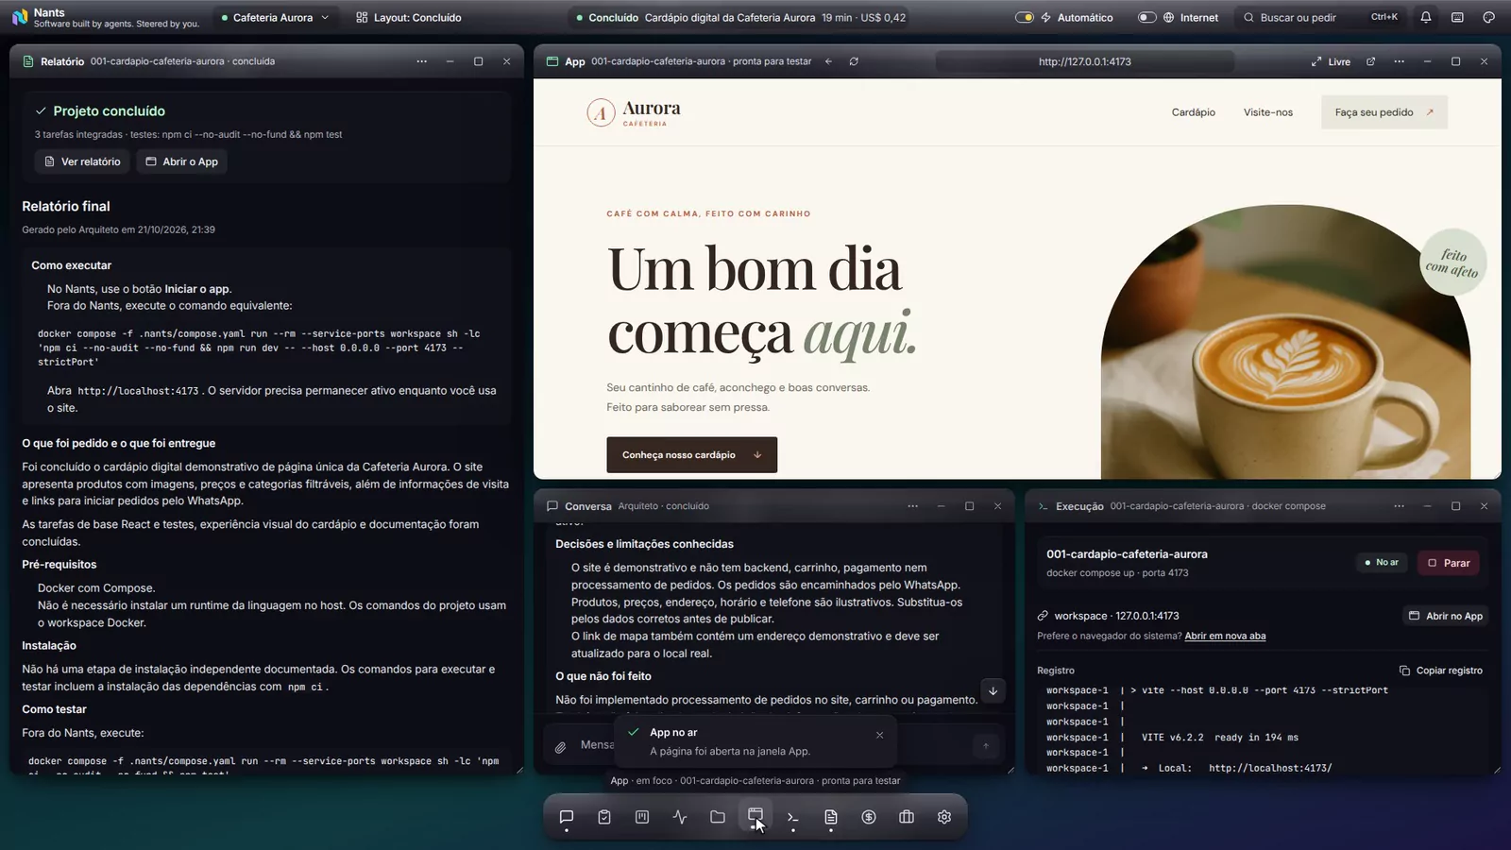Open the kanban board icon in the dock
Screen dimensions: 1511x850
(x=642, y=817)
